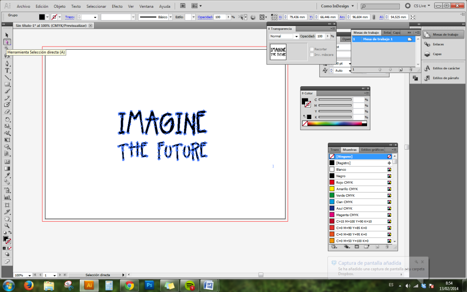This screenshot has width=467, height=292.
Task: Select the Direct Selection tool
Action: point(7,42)
